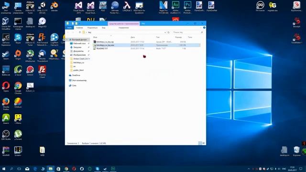Open the Opera desktop shortcut
The width and height of the screenshot is (306, 172).
(6, 87)
